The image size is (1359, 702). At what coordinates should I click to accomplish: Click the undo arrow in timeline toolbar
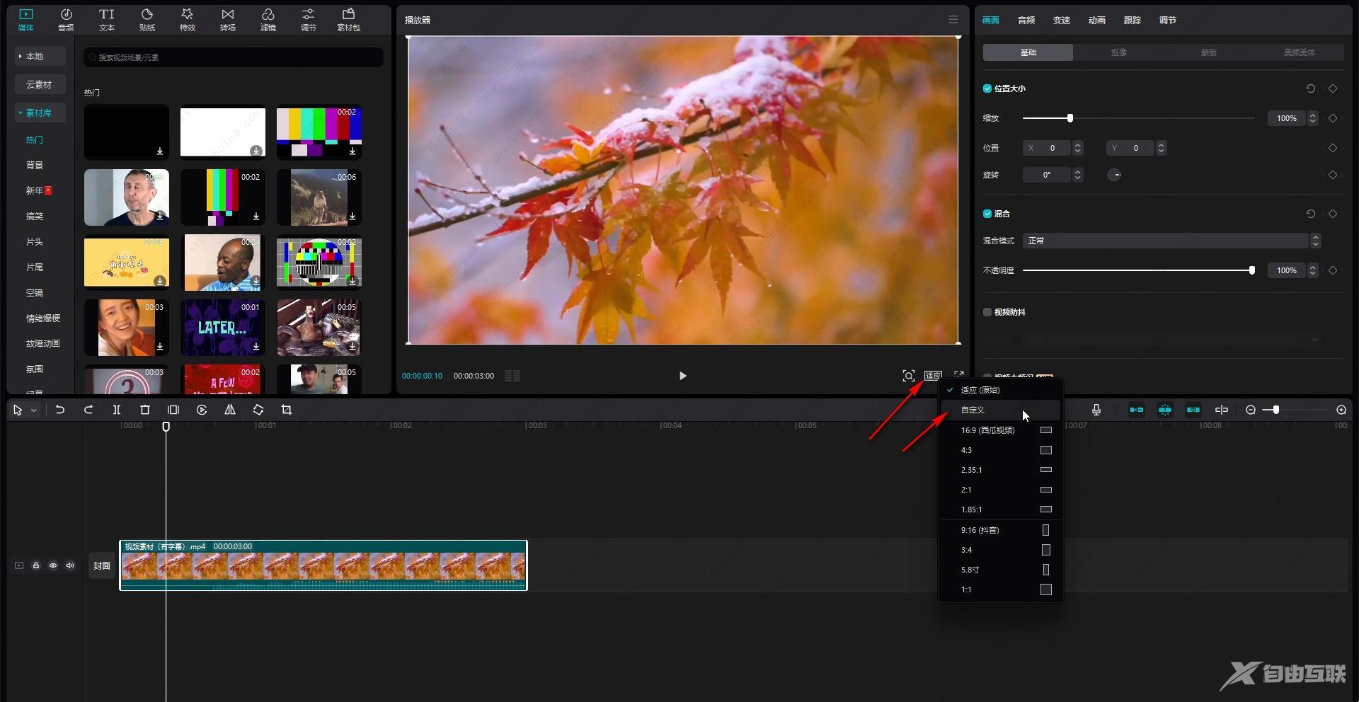[60, 410]
